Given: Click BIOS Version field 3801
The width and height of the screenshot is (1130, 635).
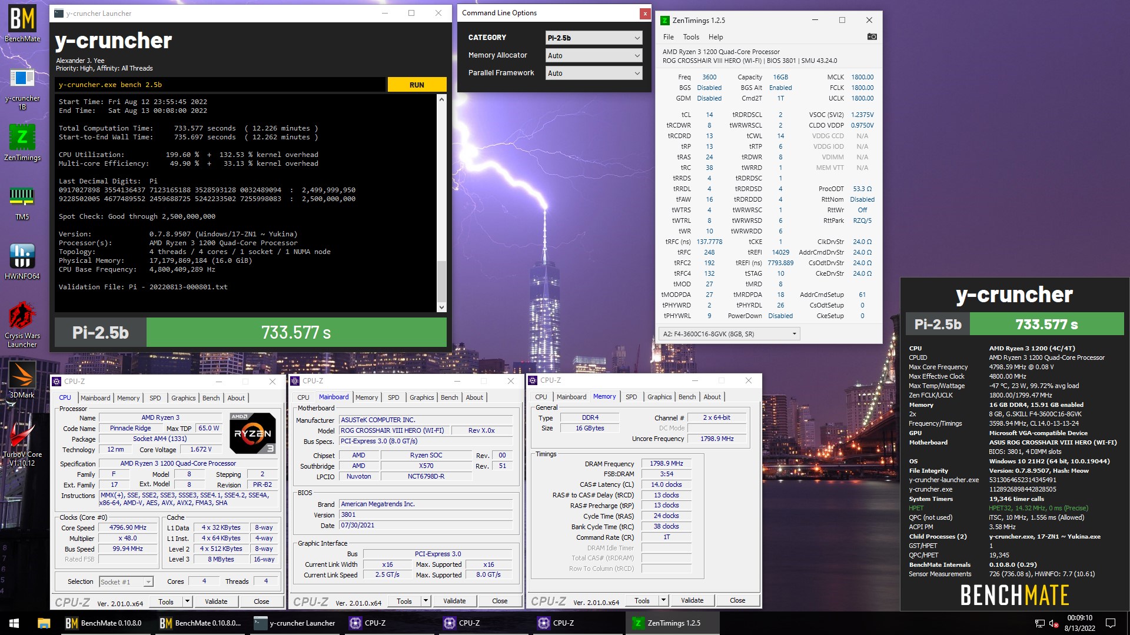Looking at the screenshot, I should click(x=427, y=514).
